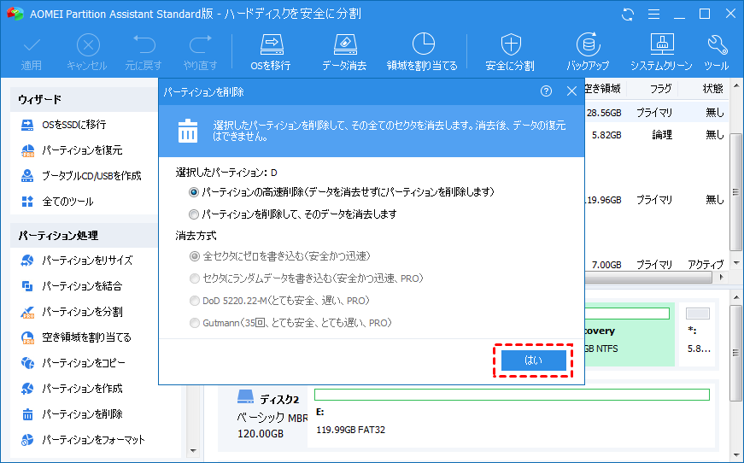Click the refresh icon in title bar

(x=628, y=15)
